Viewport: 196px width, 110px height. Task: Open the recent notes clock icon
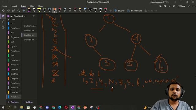pos(3,27)
